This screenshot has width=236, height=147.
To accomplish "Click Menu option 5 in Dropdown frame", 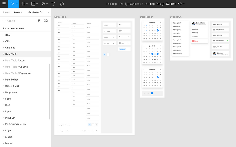I will (x=177, y=36).
